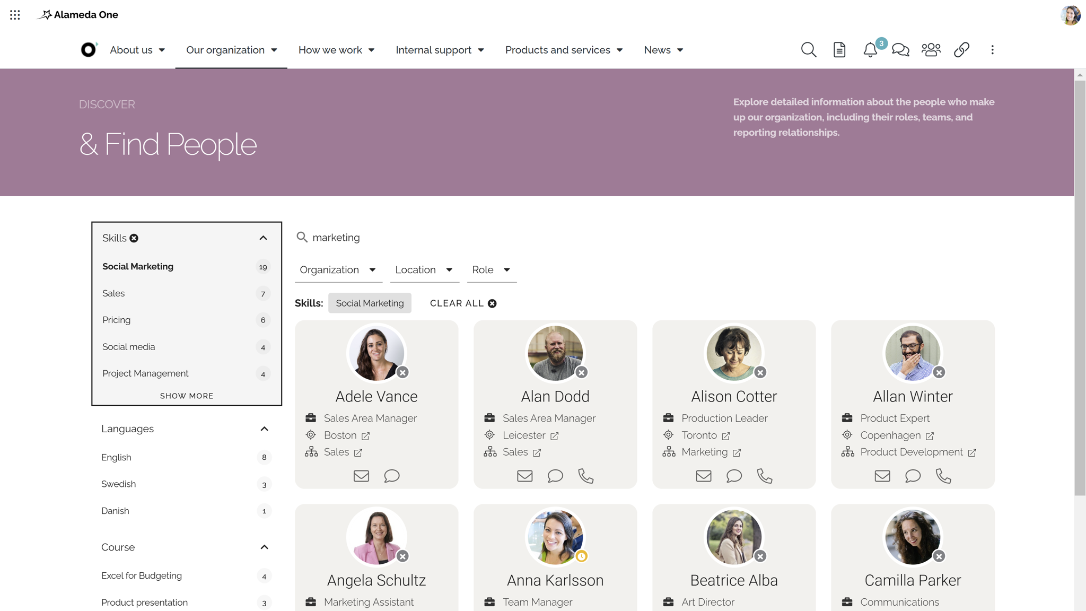
Task: Remove the Social Marketing skill chip
Action: 370,303
